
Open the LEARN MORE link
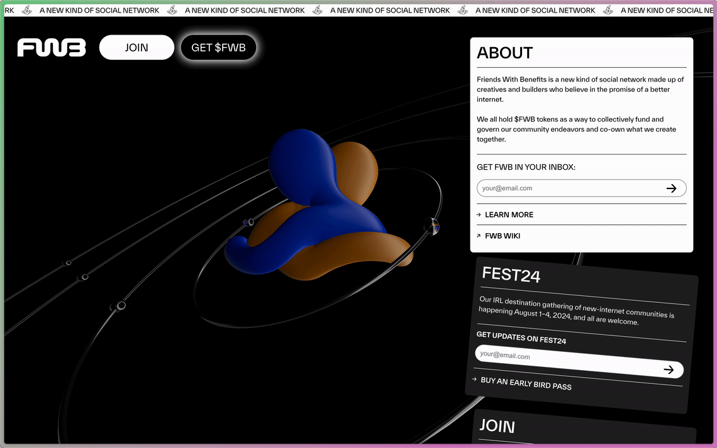[509, 215]
